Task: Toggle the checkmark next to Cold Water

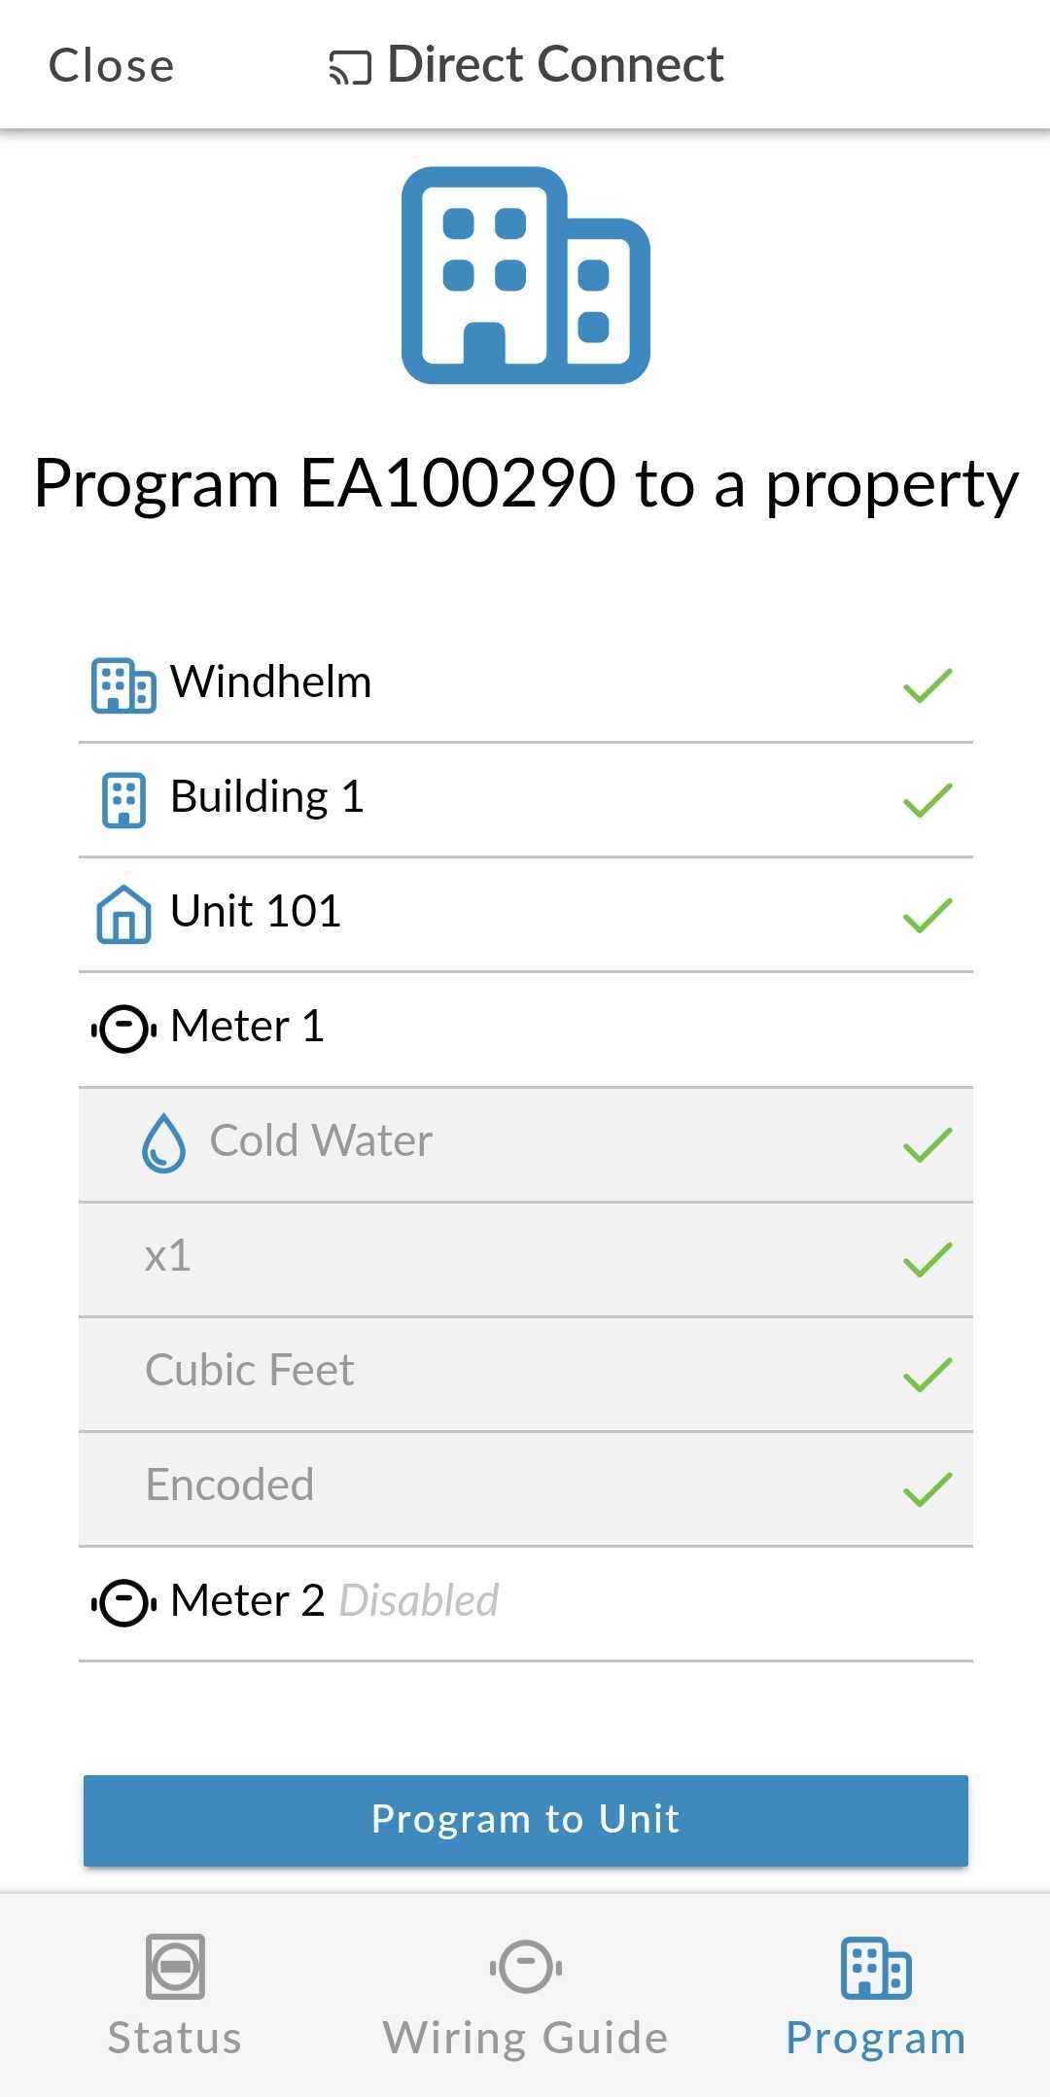Action: coord(926,1142)
